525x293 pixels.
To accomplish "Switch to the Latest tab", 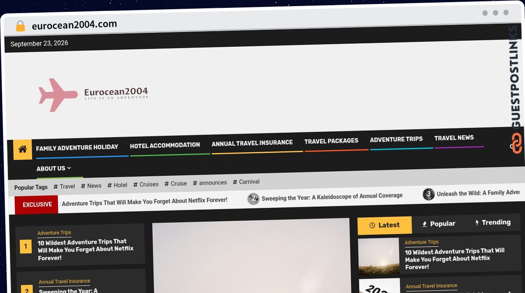I will [385, 225].
